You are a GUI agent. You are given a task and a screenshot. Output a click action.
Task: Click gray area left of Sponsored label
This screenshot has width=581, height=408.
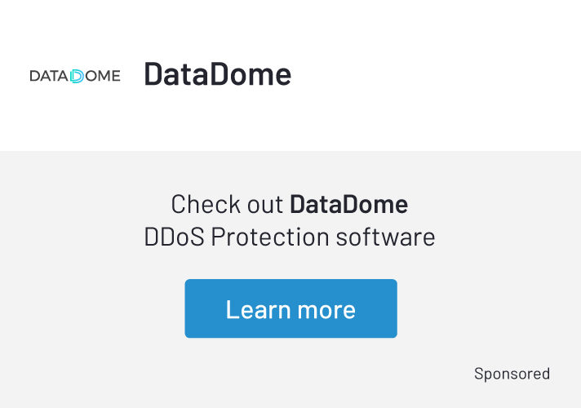(326, 374)
